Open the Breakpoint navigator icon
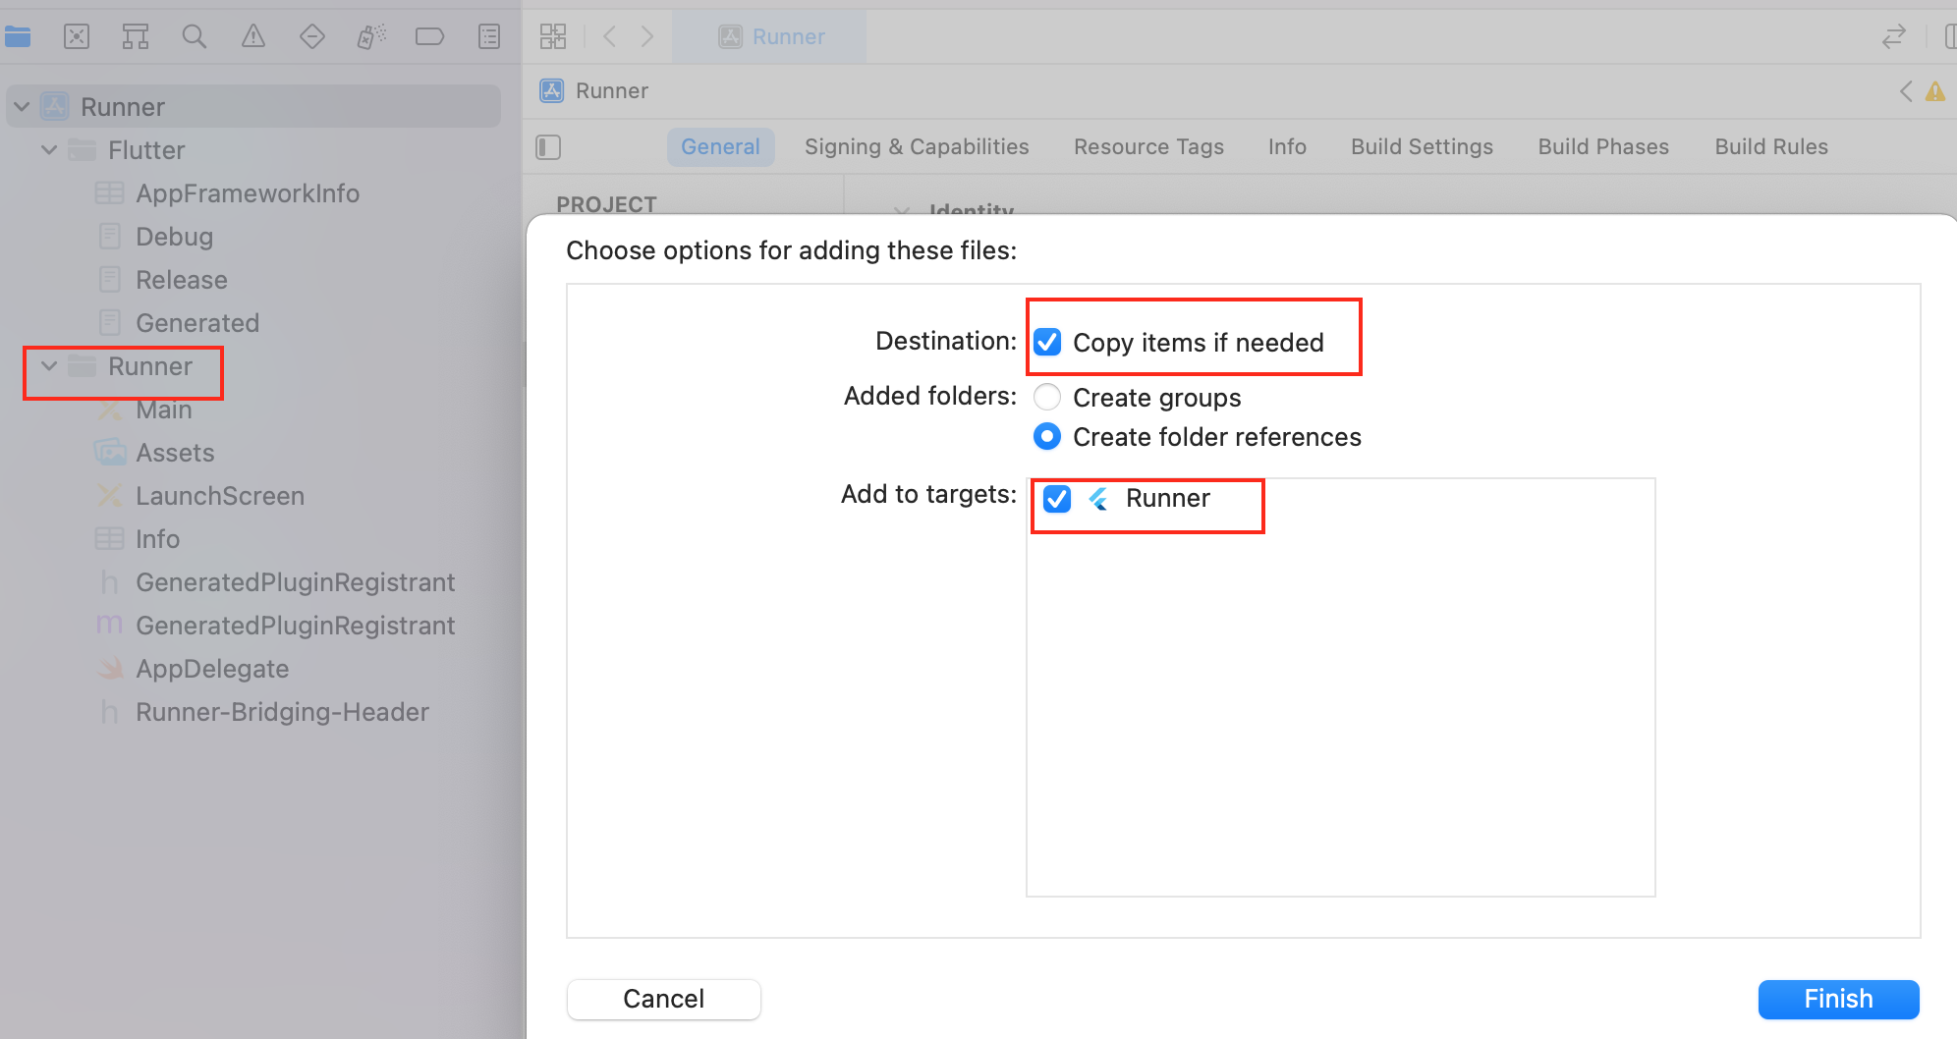1957x1039 pixels. coord(430,37)
